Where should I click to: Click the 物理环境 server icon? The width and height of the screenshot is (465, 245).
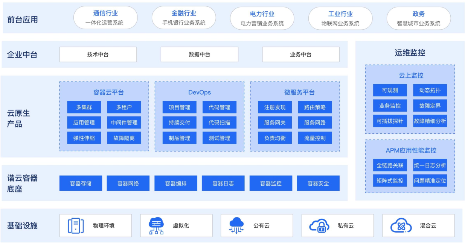pos(76,225)
